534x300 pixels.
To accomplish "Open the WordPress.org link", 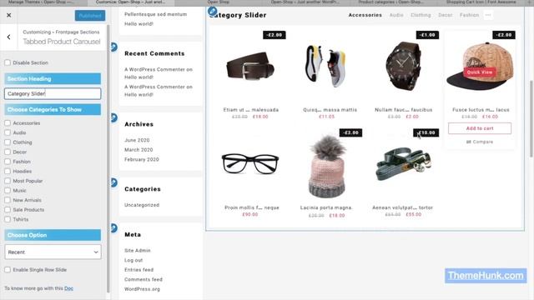I will (142, 289).
